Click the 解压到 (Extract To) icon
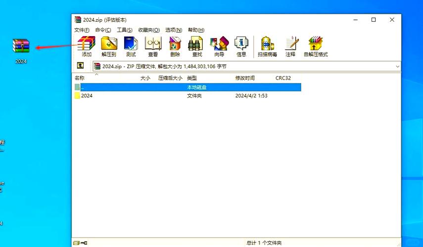423x247 pixels. (x=109, y=46)
